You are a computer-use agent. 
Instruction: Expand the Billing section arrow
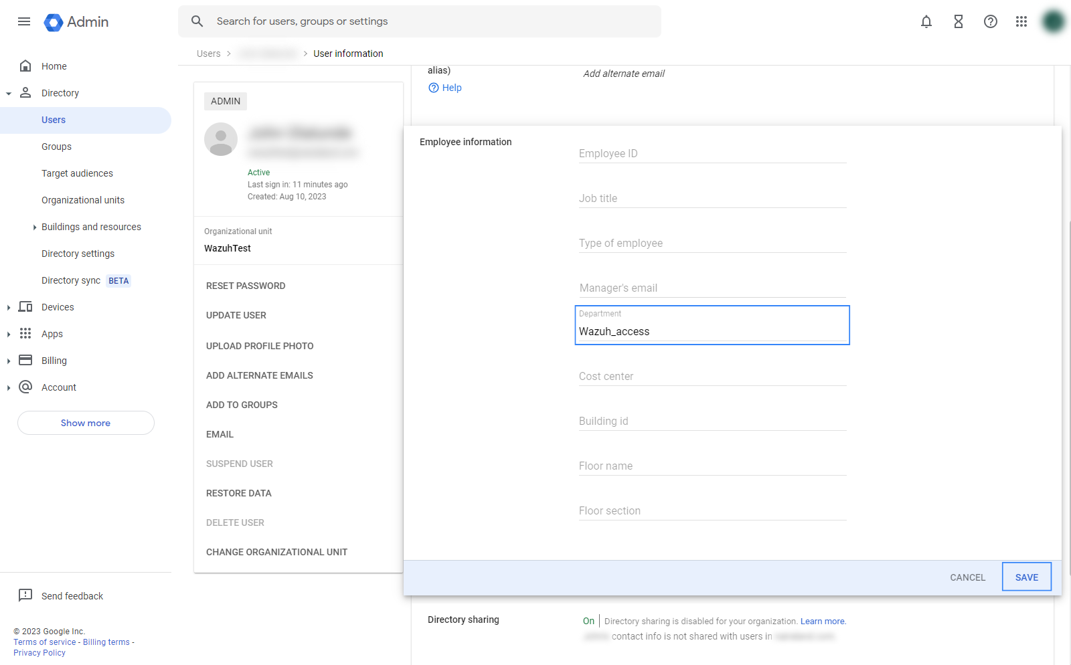tap(9, 361)
